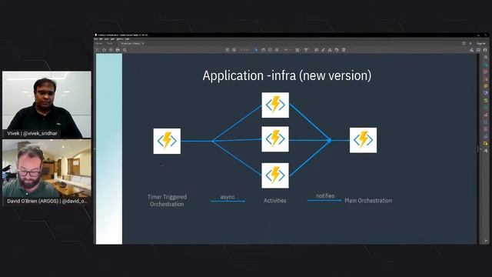This screenshot has width=492, height=277.
Task: Click the Save file icon in Acrobat toolbar
Action: 97,50
